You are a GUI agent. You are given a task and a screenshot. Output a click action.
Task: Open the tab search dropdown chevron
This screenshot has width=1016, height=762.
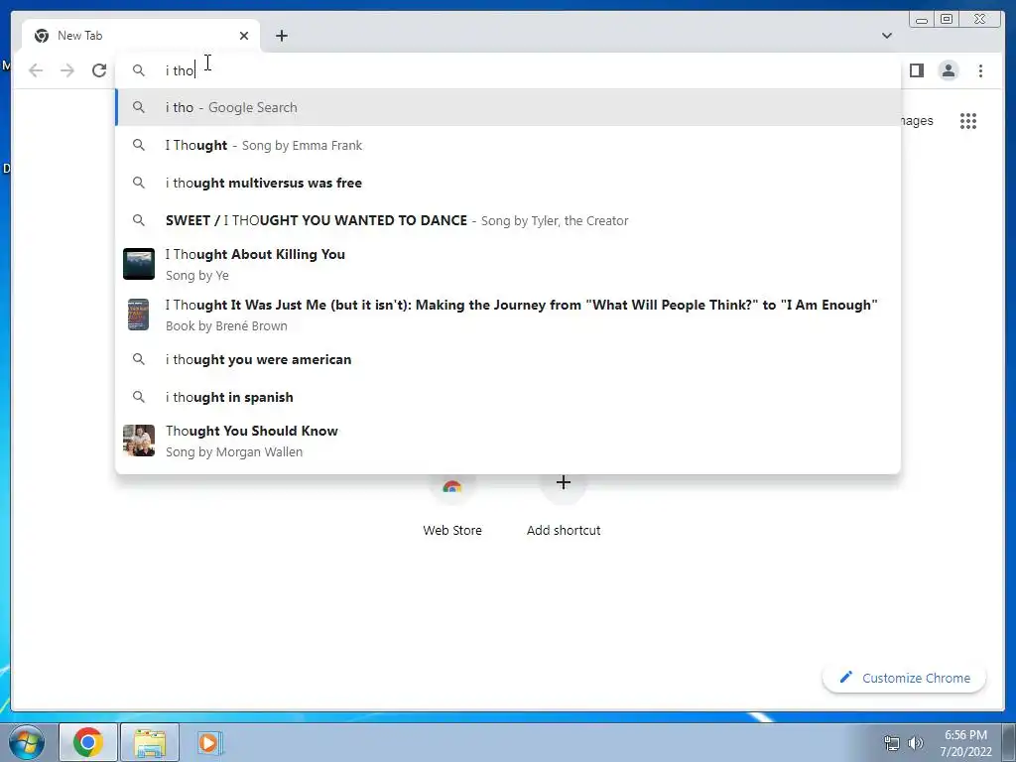[x=887, y=36]
